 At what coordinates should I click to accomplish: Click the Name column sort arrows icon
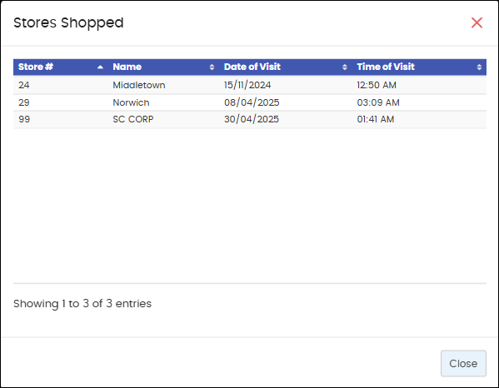pos(212,67)
